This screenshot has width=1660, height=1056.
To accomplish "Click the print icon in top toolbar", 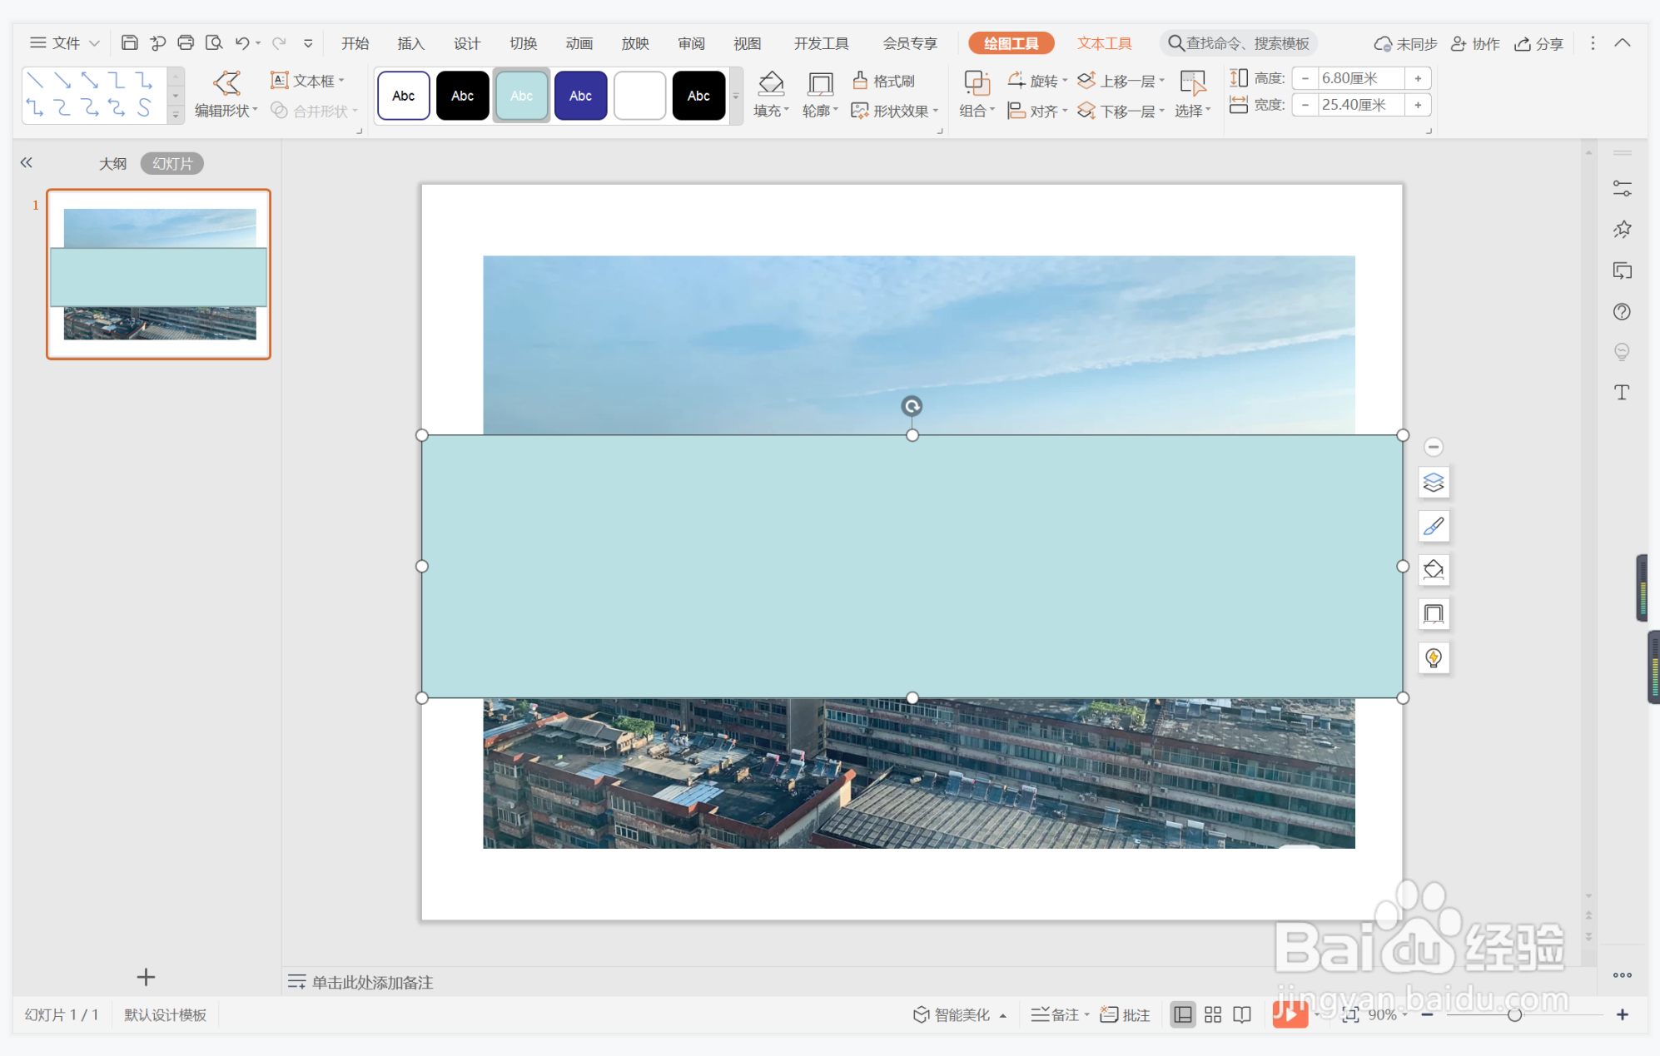I will pyautogui.click(x=186, y=43).
